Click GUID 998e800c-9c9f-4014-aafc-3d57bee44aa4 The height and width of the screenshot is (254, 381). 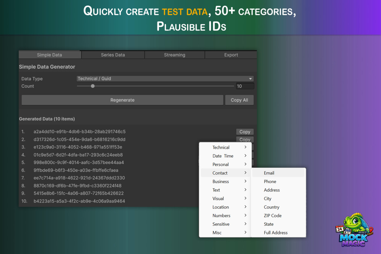coord(79,163)
